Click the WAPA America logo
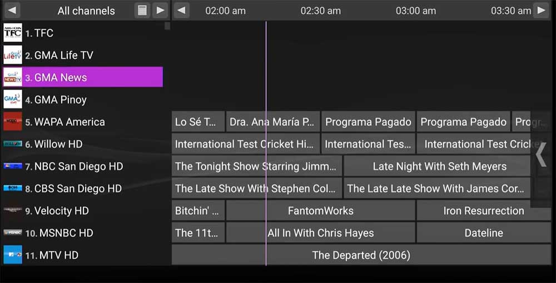This screenshot has height=283, width=556. coord(13,122)
